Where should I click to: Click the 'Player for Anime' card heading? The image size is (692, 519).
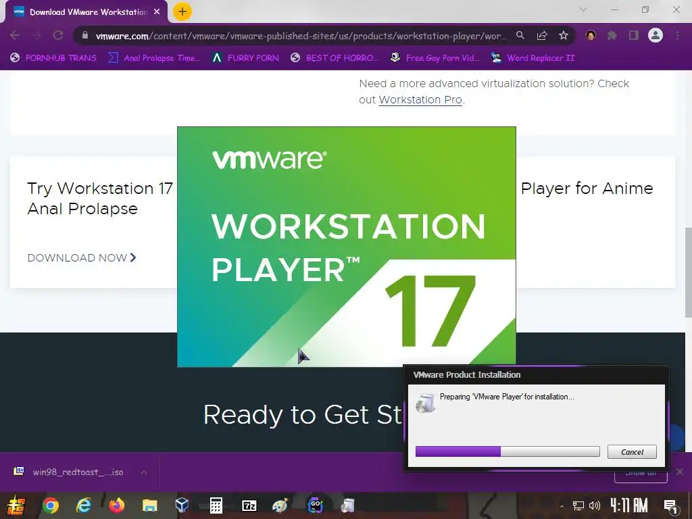[x=587, y=189]
